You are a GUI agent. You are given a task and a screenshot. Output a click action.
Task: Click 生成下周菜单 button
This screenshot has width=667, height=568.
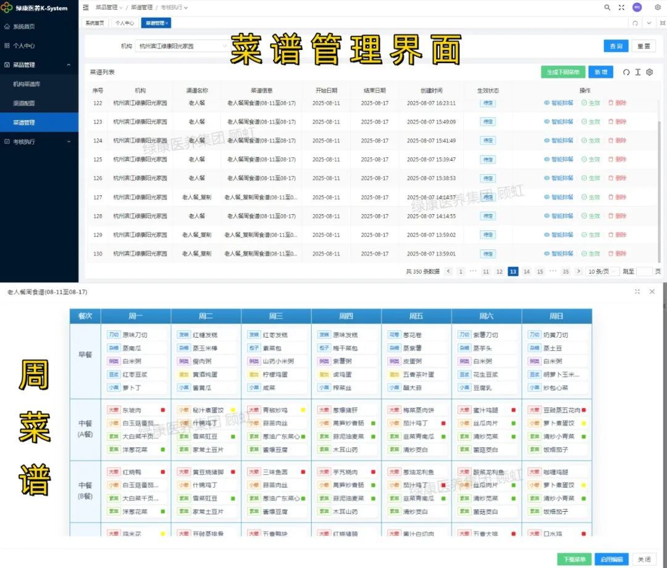[x=563, y=72]
